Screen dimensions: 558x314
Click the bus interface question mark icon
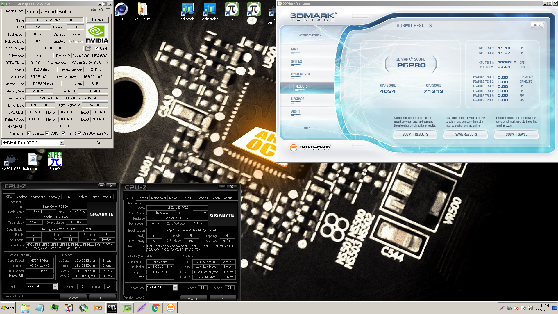(x=107, y=63)
